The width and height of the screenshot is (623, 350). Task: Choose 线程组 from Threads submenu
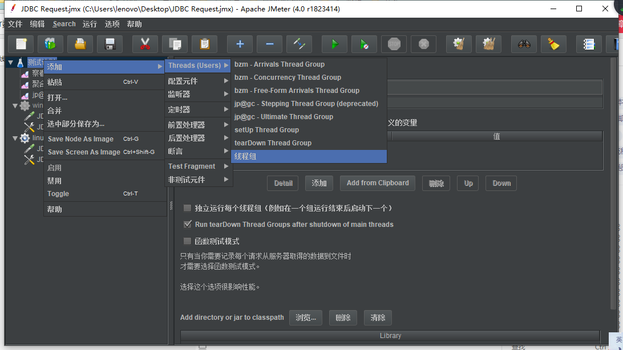[309, 156]
